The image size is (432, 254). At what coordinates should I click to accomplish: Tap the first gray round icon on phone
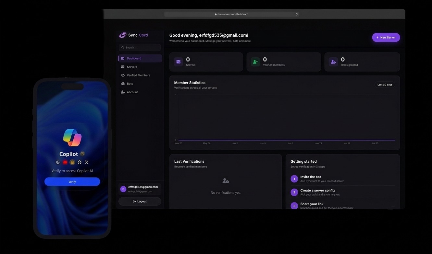58,162
